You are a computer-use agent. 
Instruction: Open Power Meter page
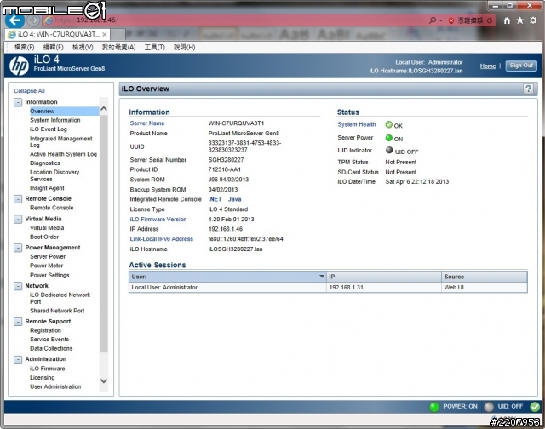pyautogui.click(x=46, y=266)
